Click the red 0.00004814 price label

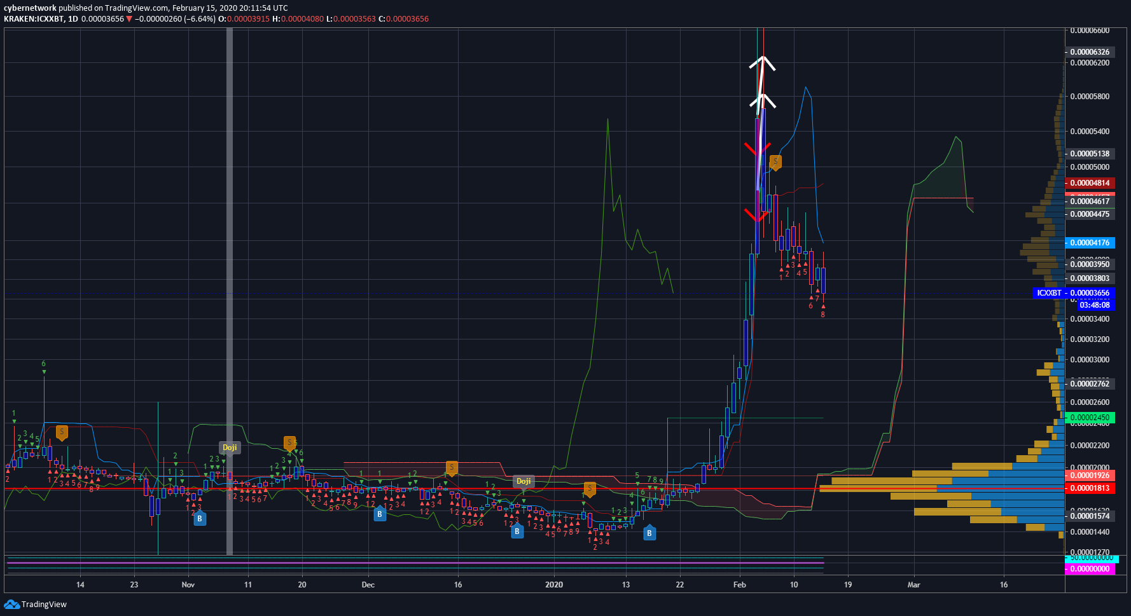click(x=1090, y=183)
